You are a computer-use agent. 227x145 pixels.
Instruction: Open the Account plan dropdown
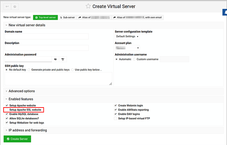[127, 48]
